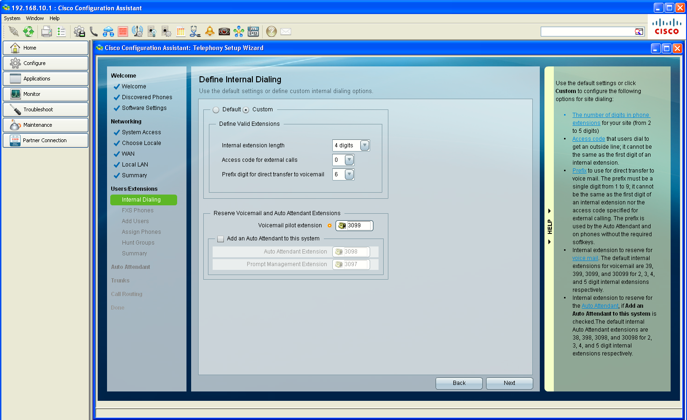The height and width of the screenshot is (420, 687).
Task: Select Summary step under Networking
Action: [x=134, y=175]
